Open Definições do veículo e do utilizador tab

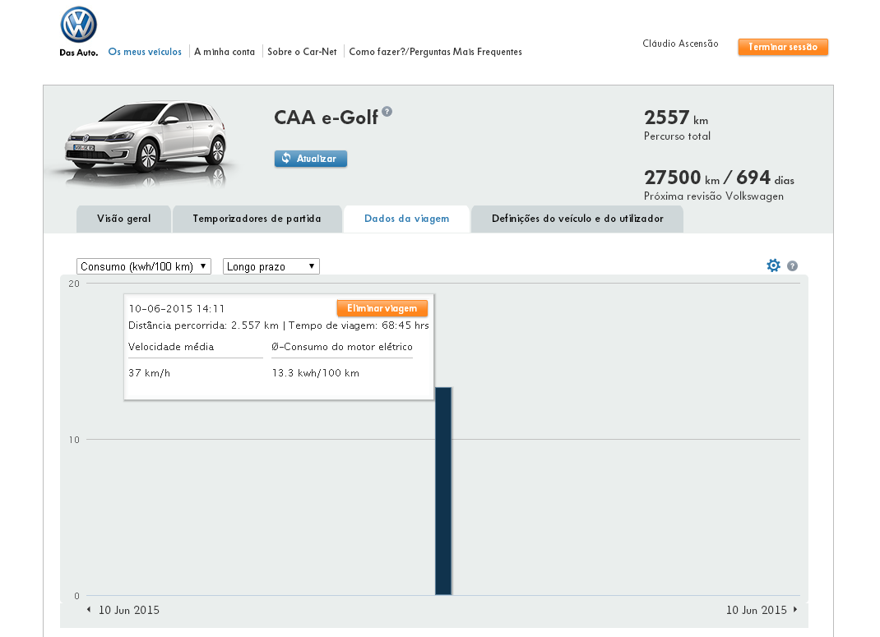(x=577, y=219)
